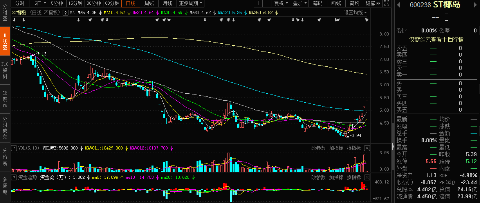Viewport: 480px width, 203px height.
Task: Switch to the 5分钟 period
Action: 57,3
